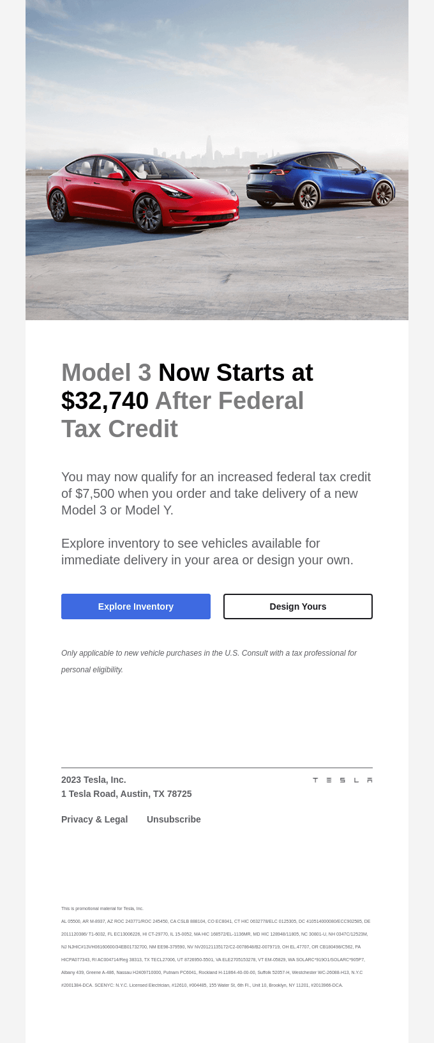Viewport: 434px width, 1043px height.
Task: Click the L letter in Tesla wordmark
Action: 355,780
